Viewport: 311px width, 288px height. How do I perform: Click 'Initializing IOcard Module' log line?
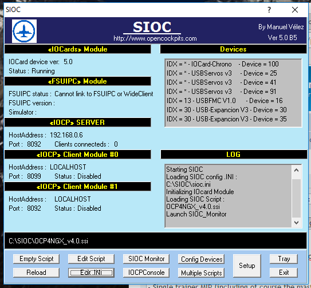[200, 192]
